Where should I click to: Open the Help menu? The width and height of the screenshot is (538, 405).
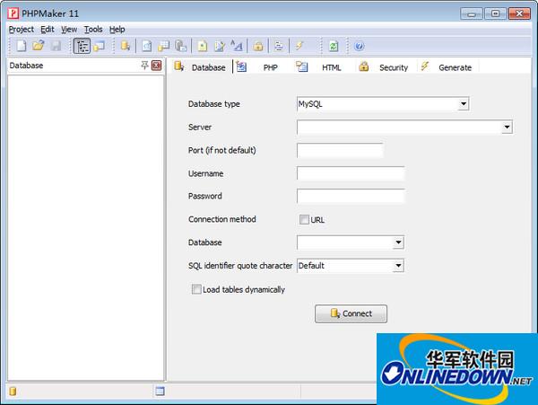(117, 30)
